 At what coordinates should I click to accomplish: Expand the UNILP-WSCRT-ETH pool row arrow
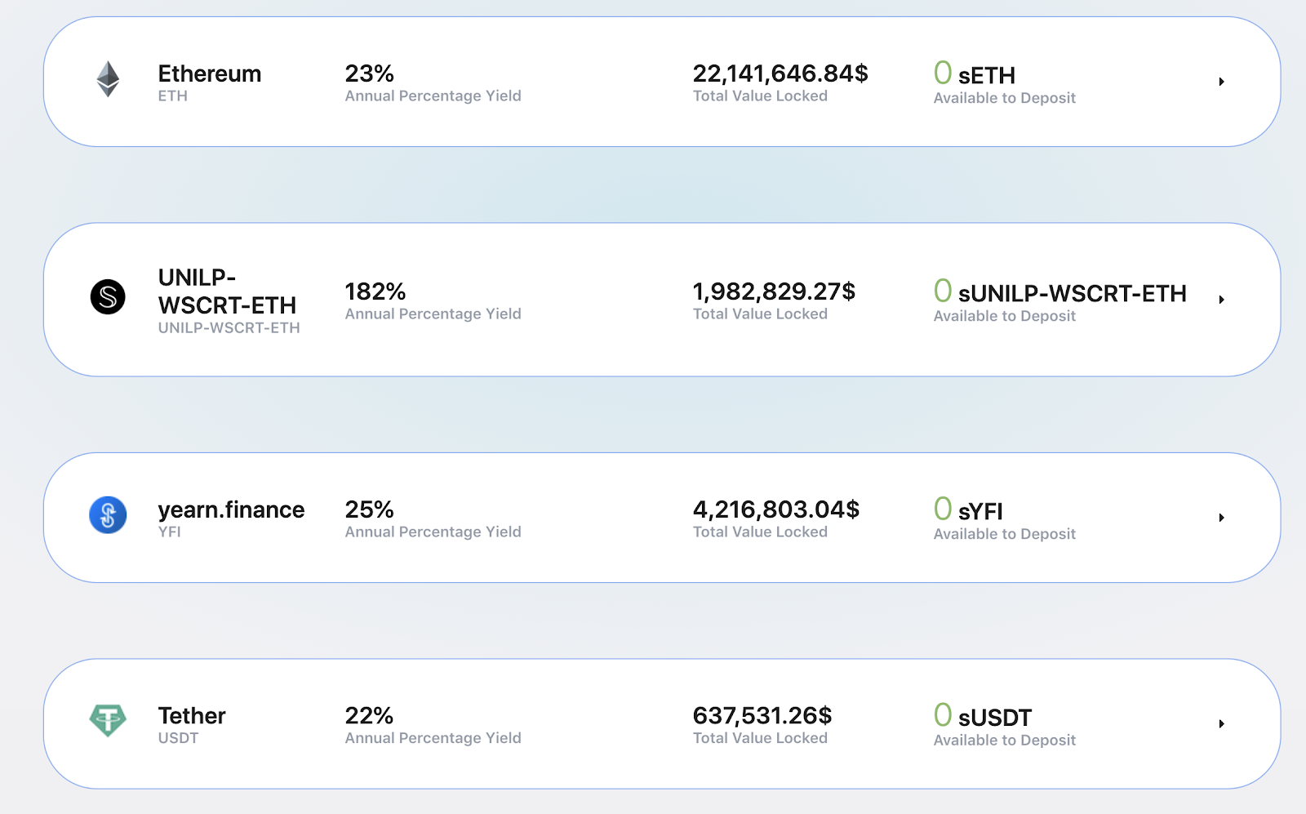click(x=1221, y=300)
